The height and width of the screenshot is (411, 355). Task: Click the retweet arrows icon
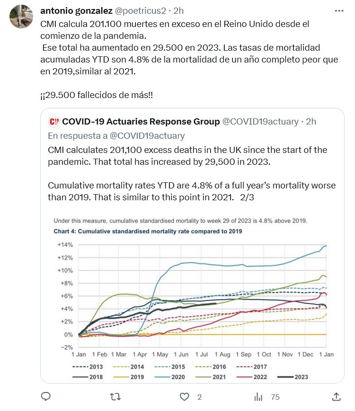[x=115, y=396]
